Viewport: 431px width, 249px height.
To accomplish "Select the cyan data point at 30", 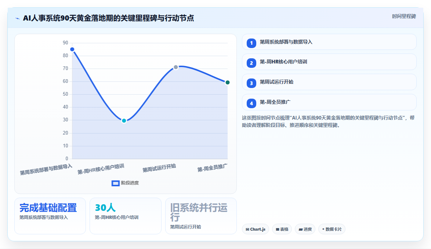I will [124, 121].
